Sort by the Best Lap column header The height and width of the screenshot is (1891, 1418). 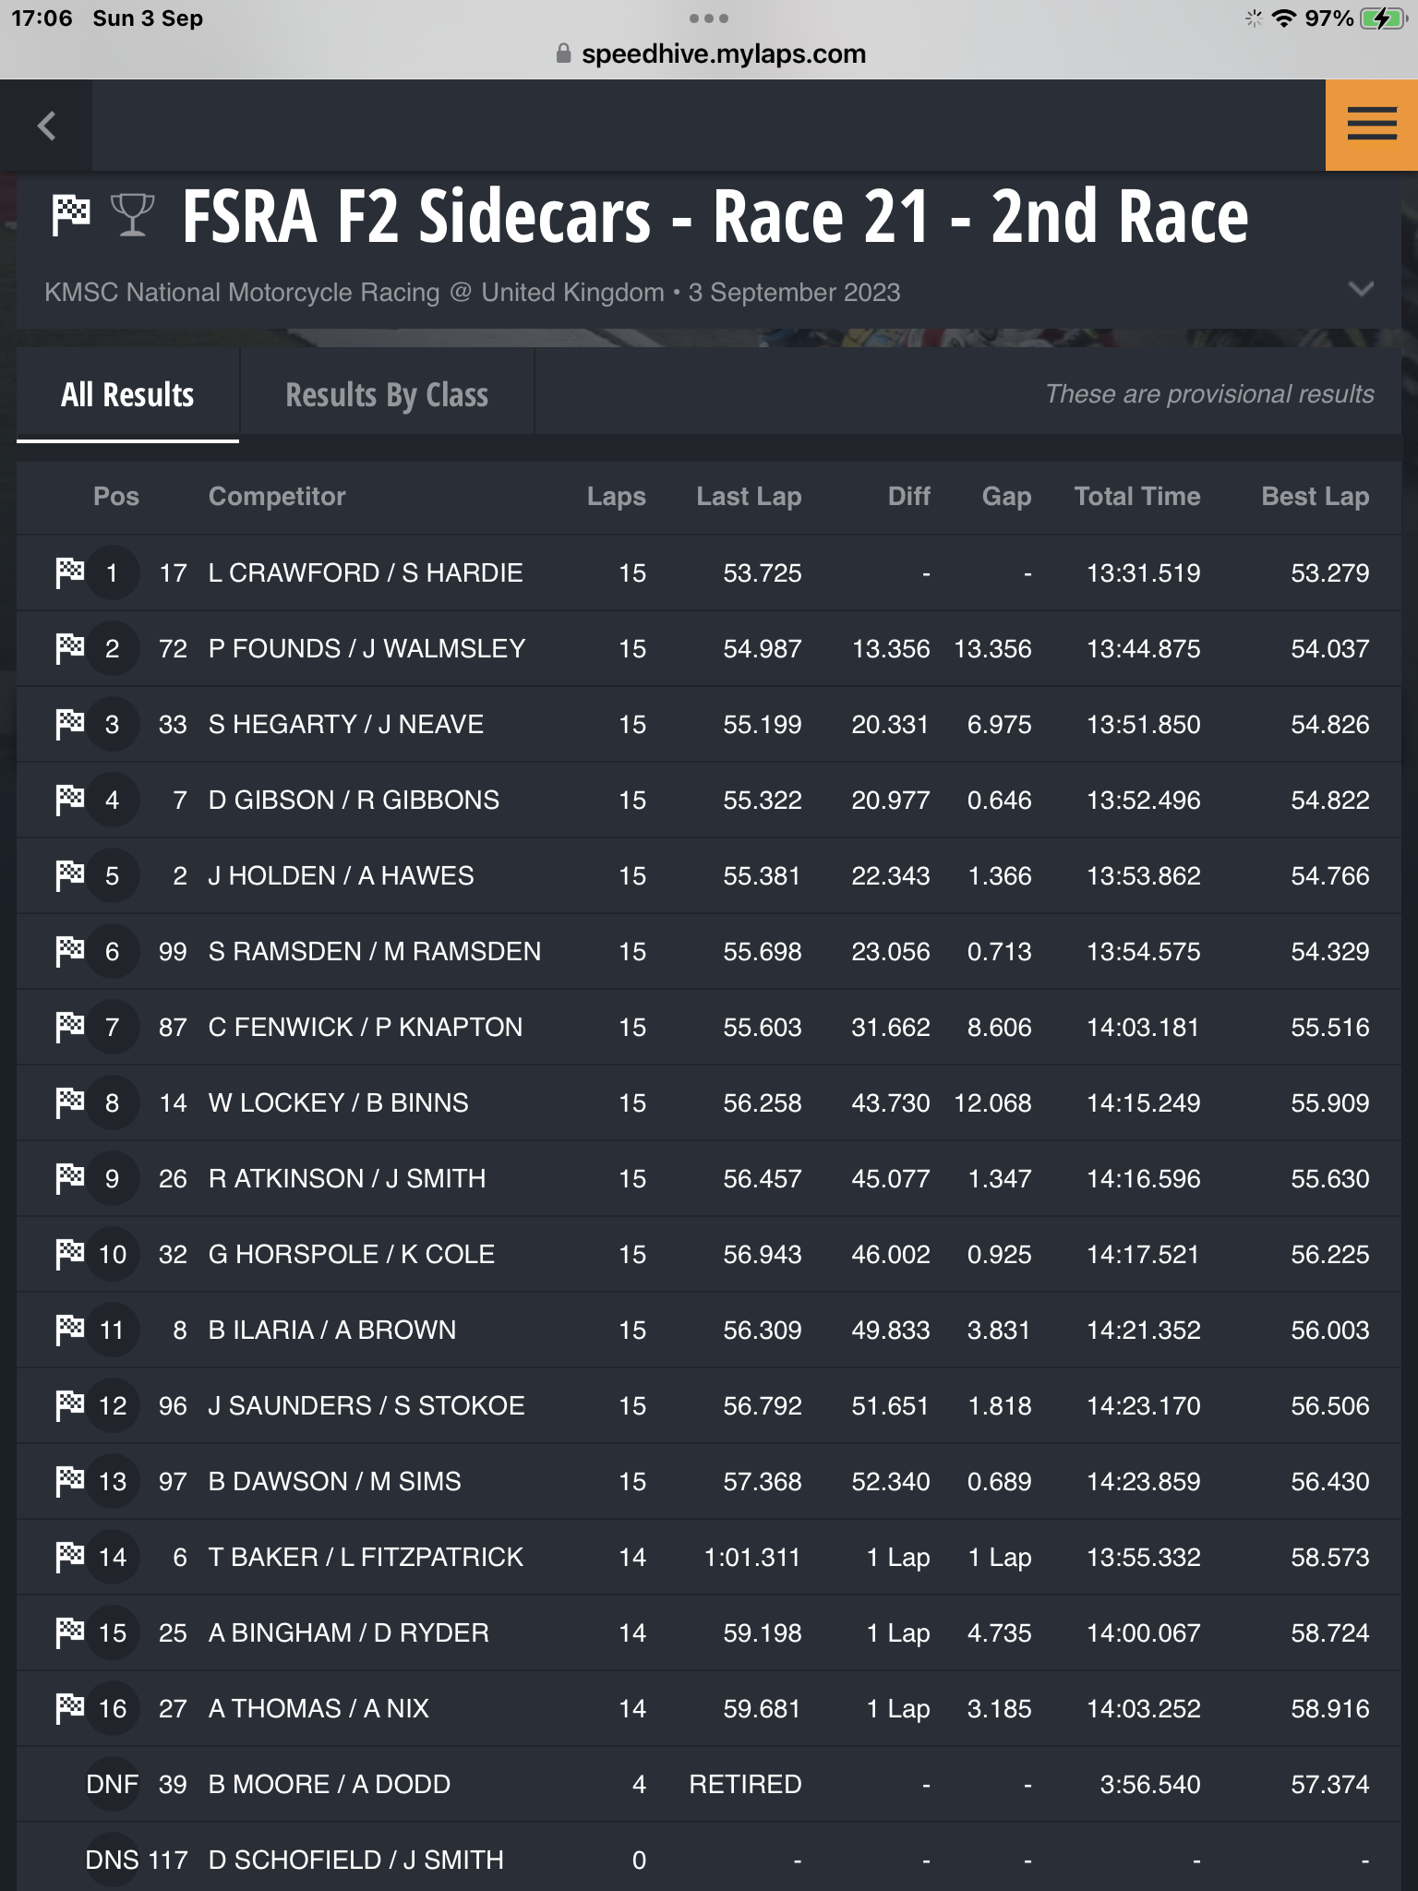click(1315, 496)
